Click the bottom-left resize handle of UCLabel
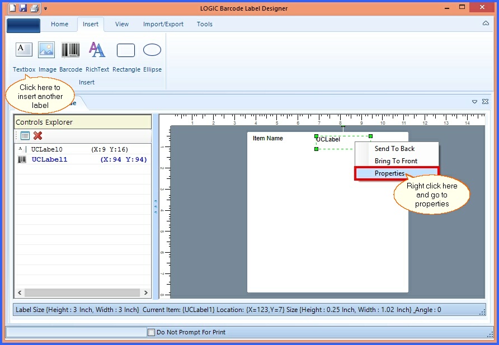The image size is (499, 345). [316, 149]
